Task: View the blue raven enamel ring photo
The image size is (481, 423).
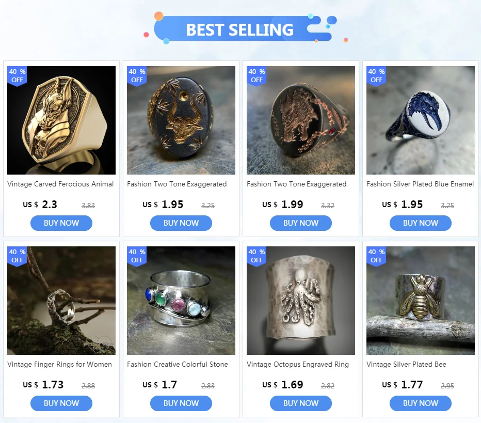Action: click(421, 120)
